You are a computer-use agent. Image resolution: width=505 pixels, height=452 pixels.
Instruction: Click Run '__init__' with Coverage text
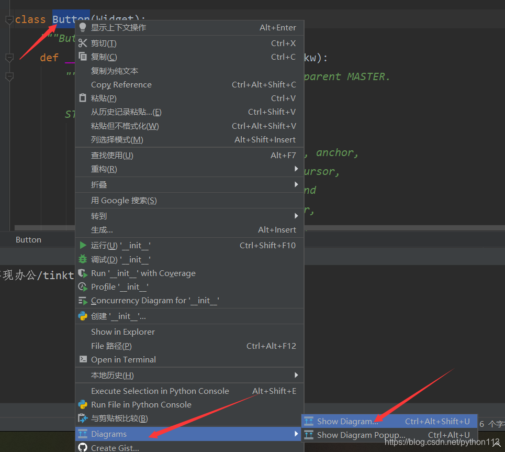(143, 273)
